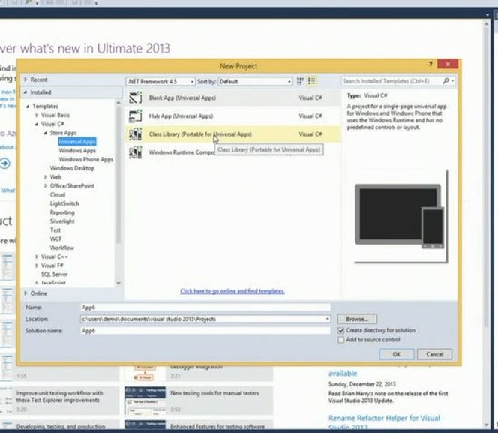Switch template list to medium icons list view
This screenshot has height=433, width=498.
click(x=311, y=81)
